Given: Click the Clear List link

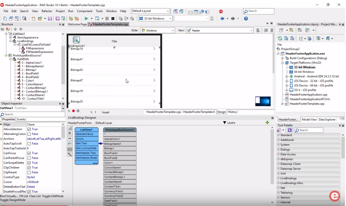Looking at the screenshot, I should [x=35, y=196].
